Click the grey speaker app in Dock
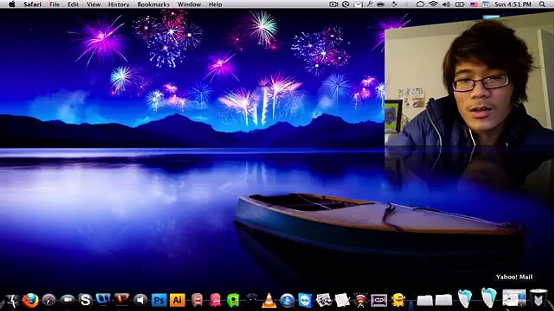554x311 pixels. coord(140,300)
